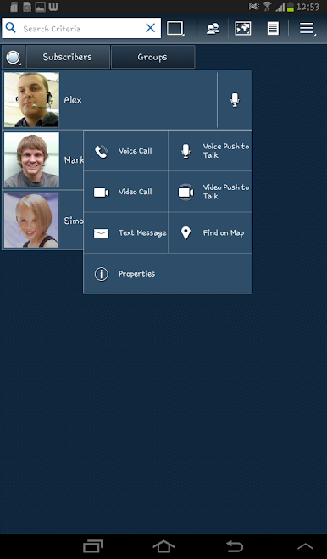The image size is (327, 559).
Task: Tap the Android recent apps button
Action: pyautogui.click(x=92, y=546)
